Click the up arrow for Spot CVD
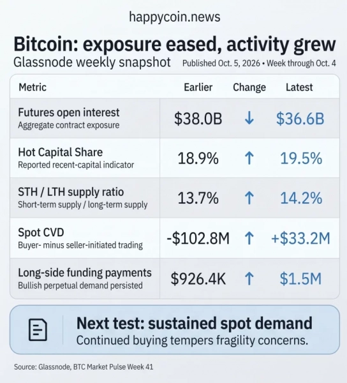 (x=249, y=238)
